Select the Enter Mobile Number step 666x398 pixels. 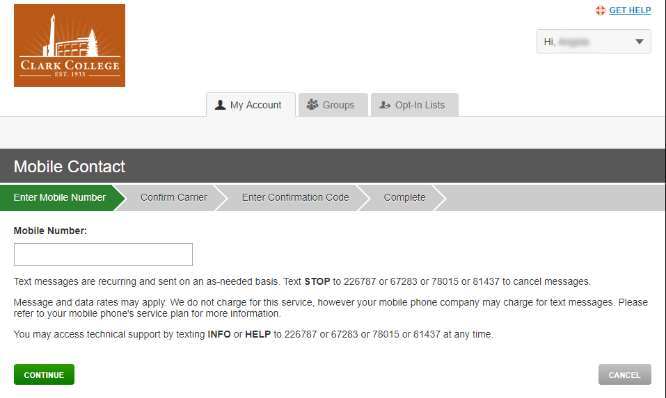click(59, 197)
